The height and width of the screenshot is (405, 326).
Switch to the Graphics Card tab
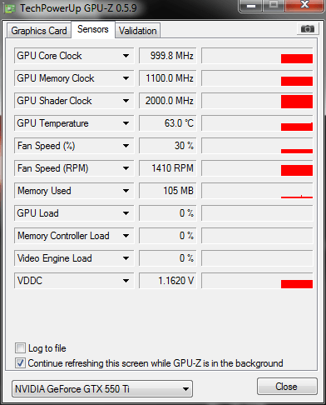[39, 31]
